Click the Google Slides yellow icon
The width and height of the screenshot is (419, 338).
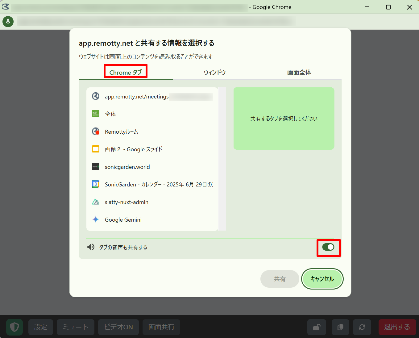[96, 149]
